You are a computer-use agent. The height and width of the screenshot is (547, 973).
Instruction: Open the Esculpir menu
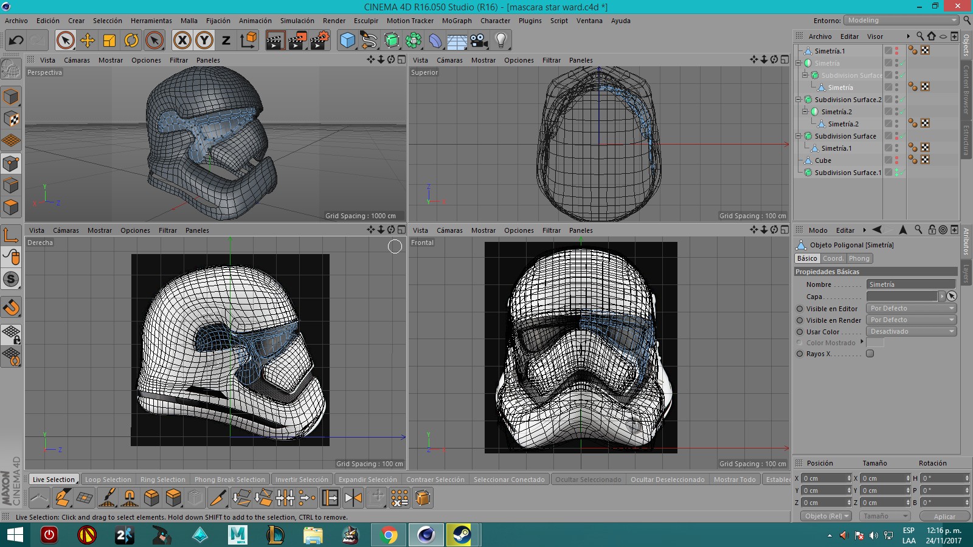366,21
